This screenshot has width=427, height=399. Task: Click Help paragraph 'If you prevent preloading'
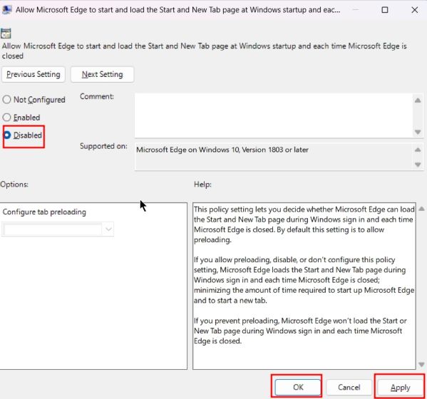[x=300, y=331]
